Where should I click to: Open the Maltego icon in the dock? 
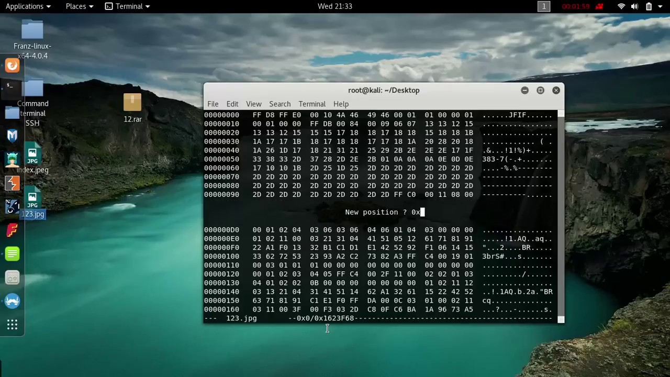[12, 206]
